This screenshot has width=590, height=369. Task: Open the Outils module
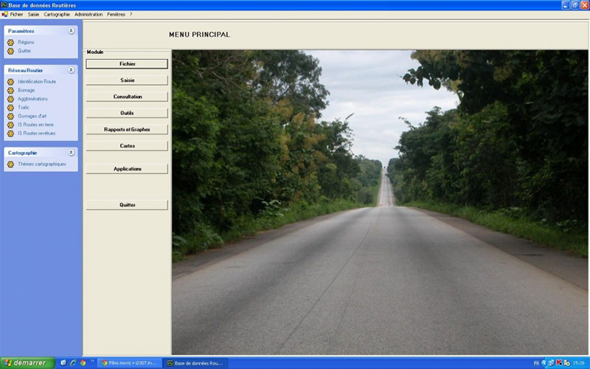[x=127, y=113]
